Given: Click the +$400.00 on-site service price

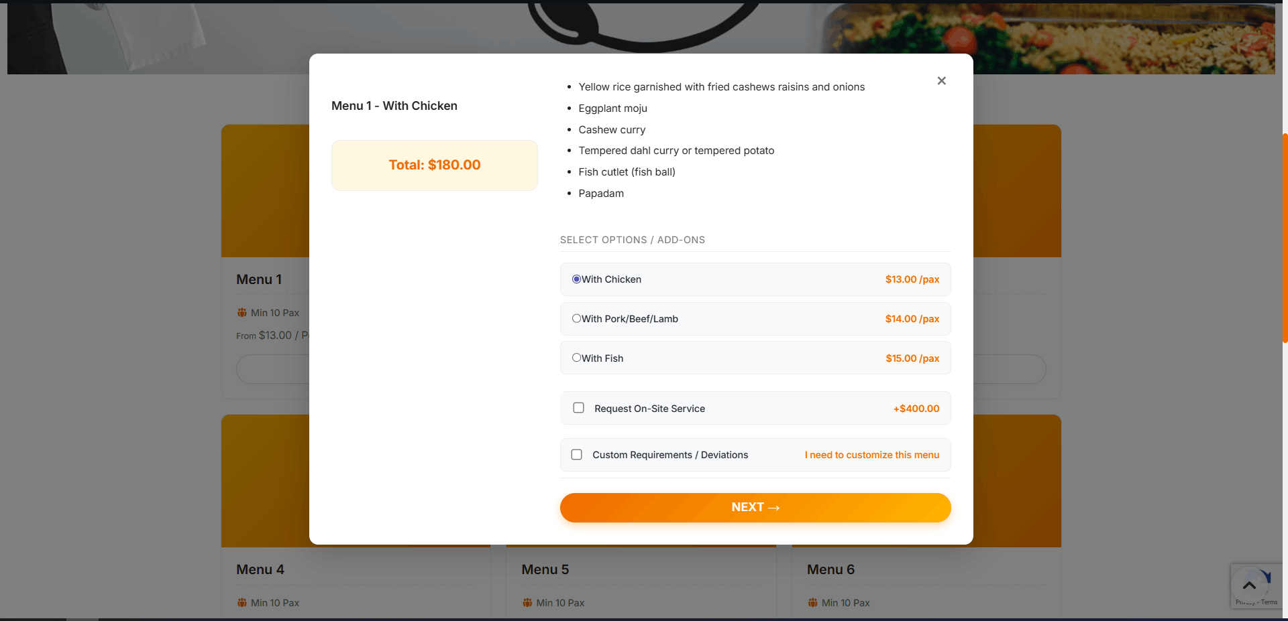Looking at the screenshot, I should 916,409.
